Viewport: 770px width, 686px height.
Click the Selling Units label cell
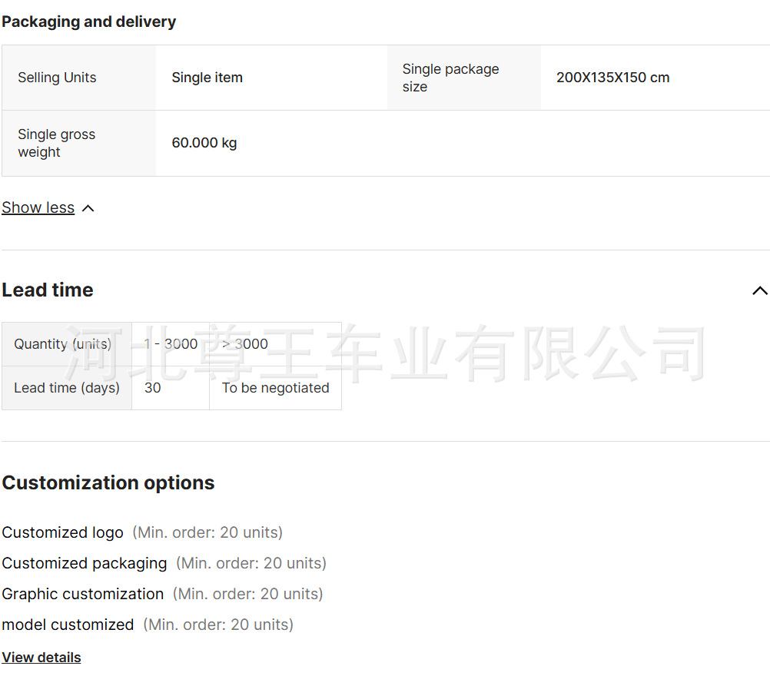tap(58, 78)
